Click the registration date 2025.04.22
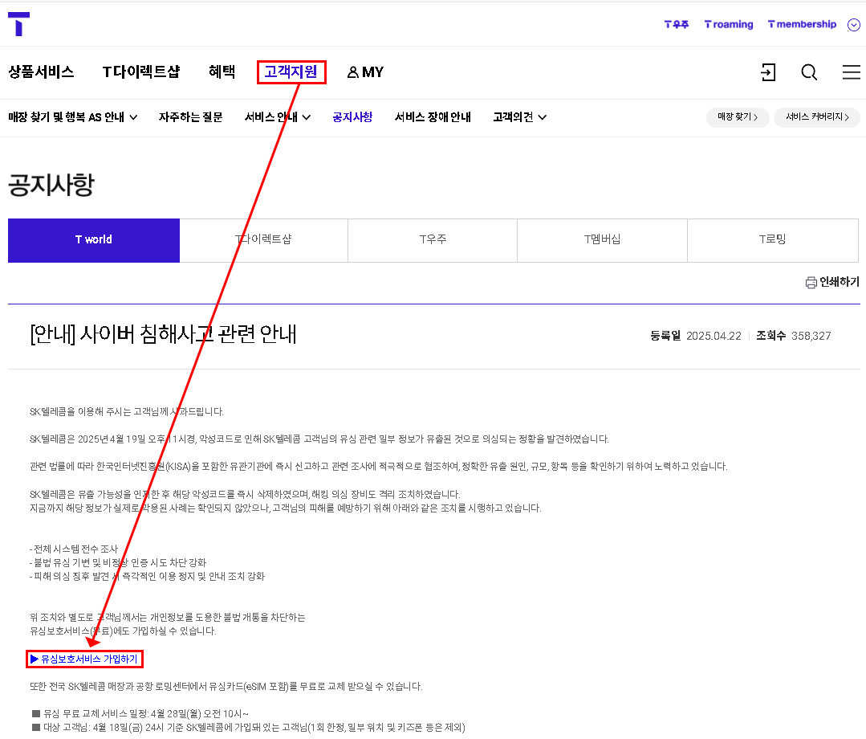The image size is (866, 739). pos(714,336)
